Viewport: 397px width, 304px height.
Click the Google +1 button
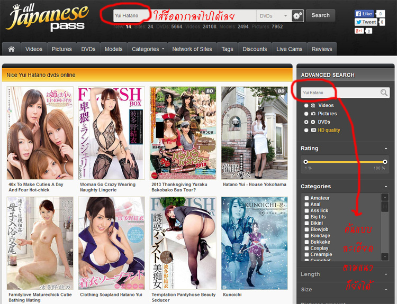[359, 31]
